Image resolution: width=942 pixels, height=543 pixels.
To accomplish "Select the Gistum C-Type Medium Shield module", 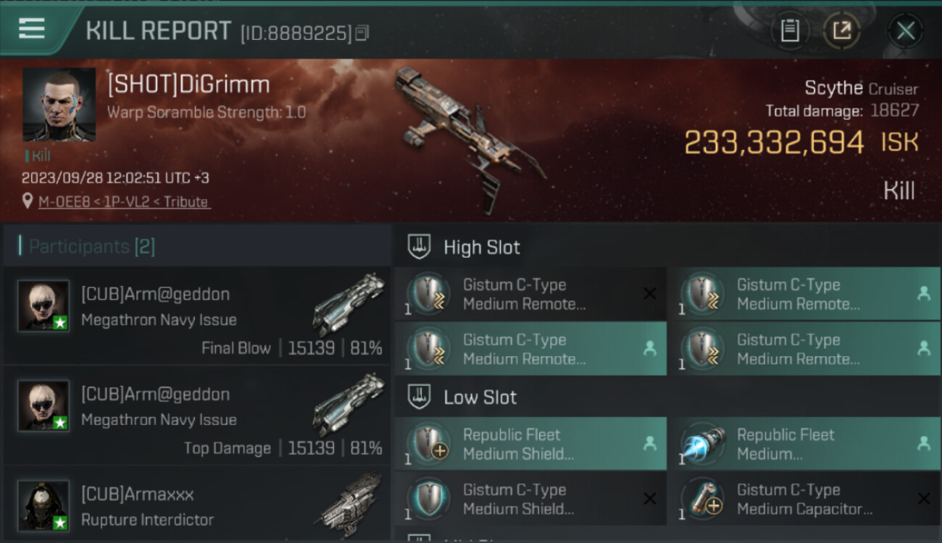I will [530, 499].
